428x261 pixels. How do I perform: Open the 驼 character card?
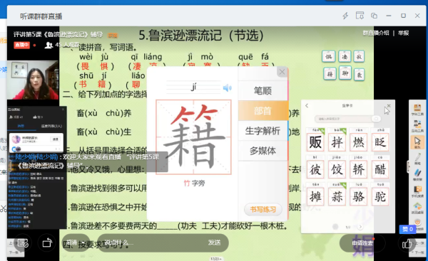[380, 196]
